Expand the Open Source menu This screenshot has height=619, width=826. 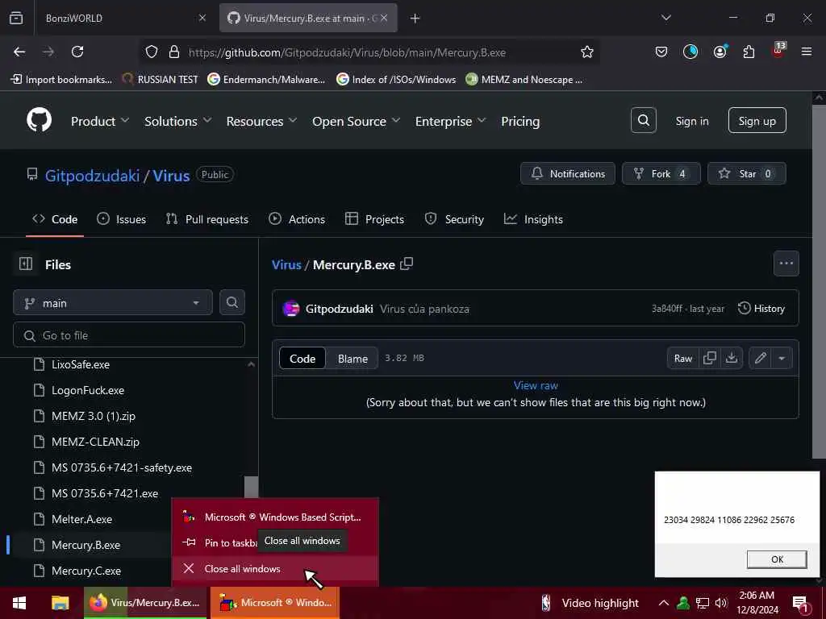[356, 121]
